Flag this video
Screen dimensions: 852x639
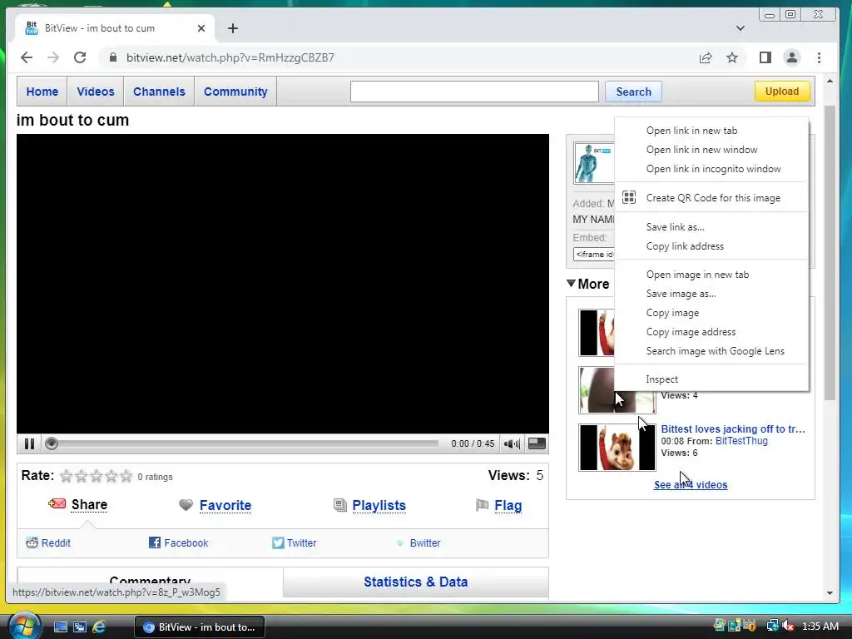(x=508, y=505)
